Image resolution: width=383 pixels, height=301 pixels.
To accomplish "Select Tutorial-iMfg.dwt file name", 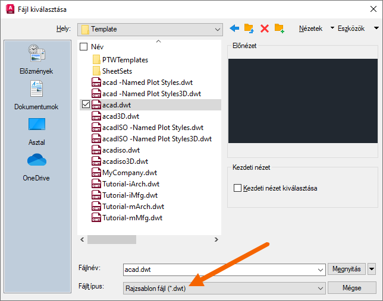I will coord(130,195).
